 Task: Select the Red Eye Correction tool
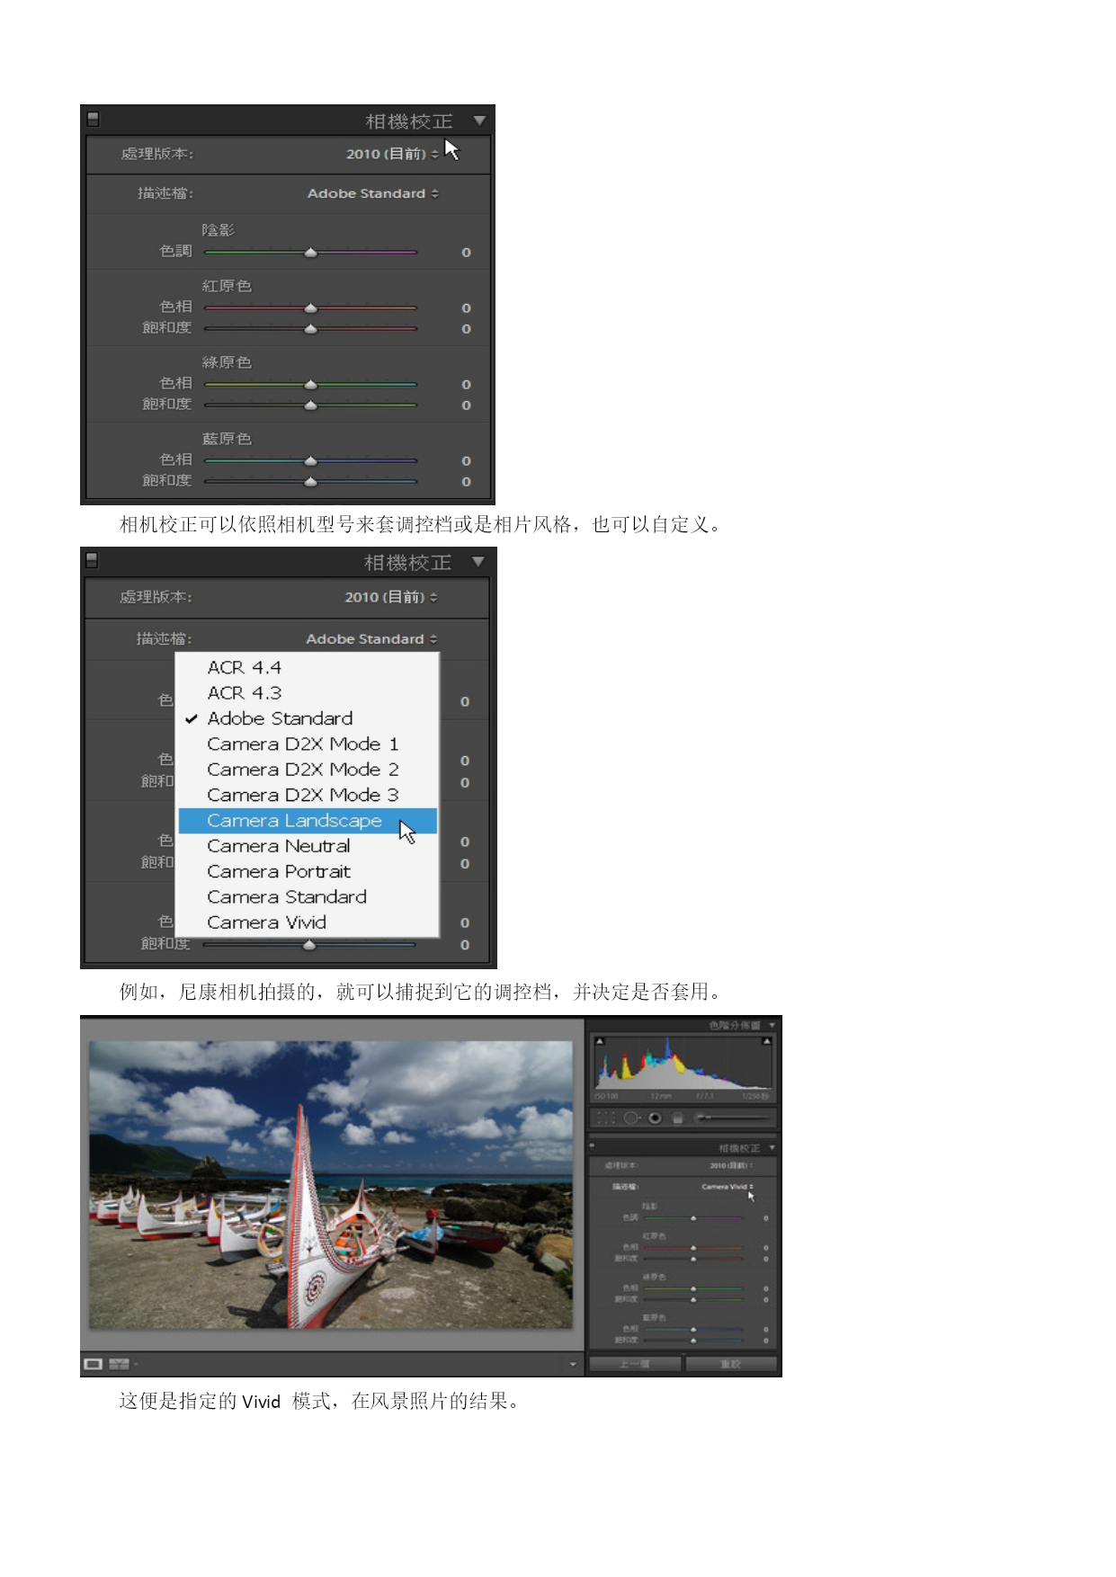655,1118
